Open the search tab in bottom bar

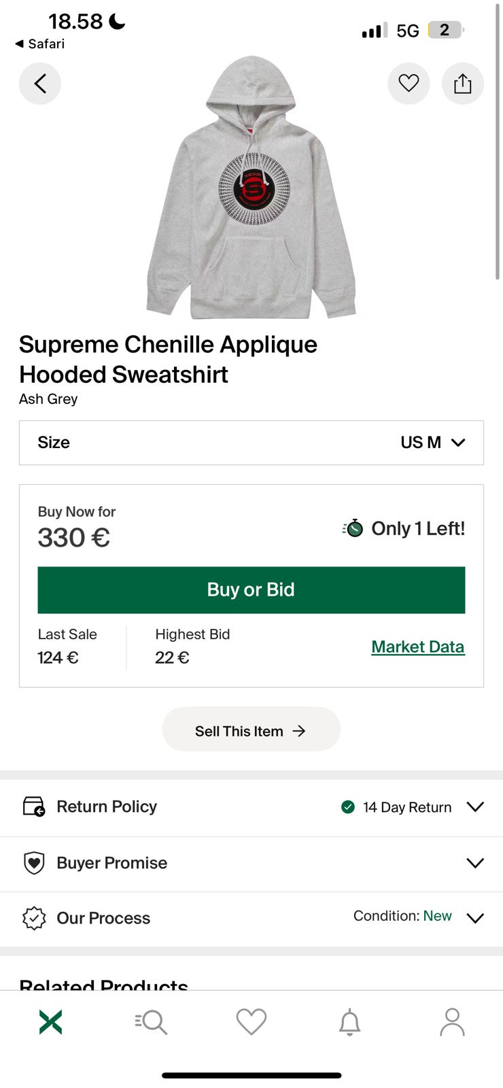point(151,1021)
